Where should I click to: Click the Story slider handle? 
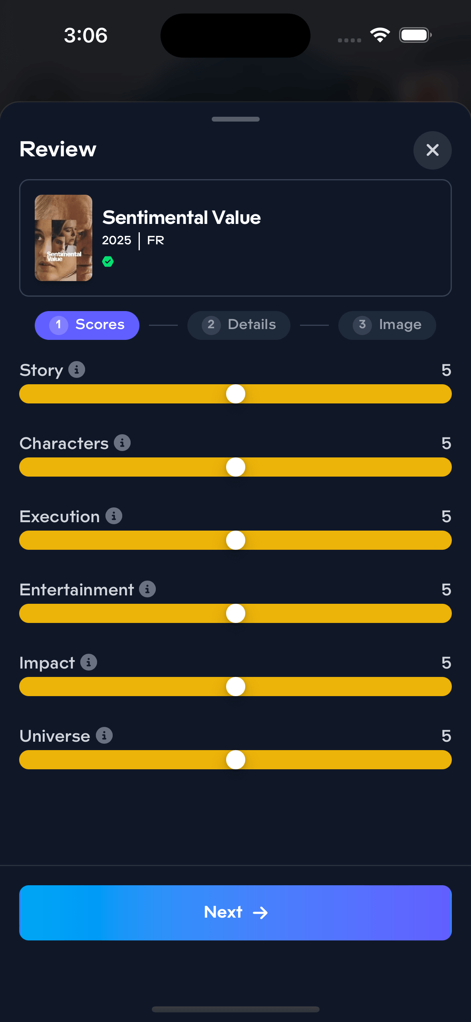coord(236,394)
